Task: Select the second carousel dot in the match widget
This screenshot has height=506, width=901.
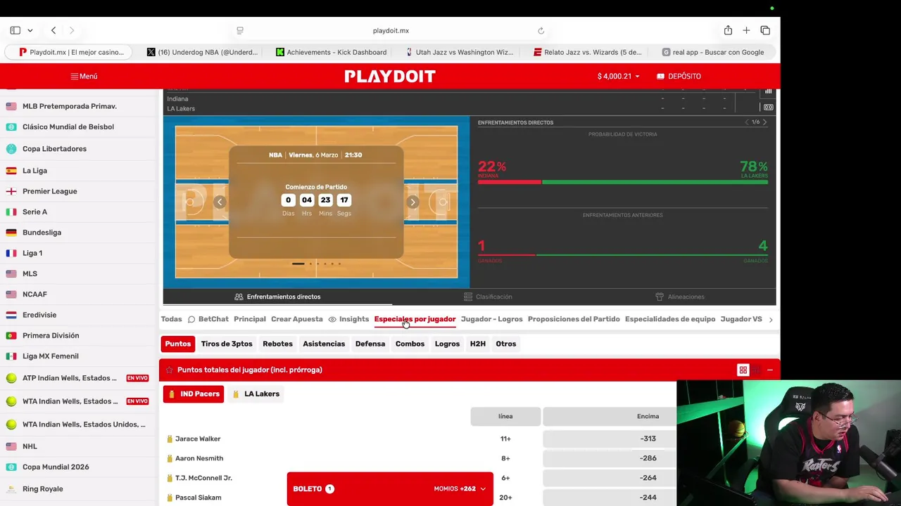Action: point(310,264)
